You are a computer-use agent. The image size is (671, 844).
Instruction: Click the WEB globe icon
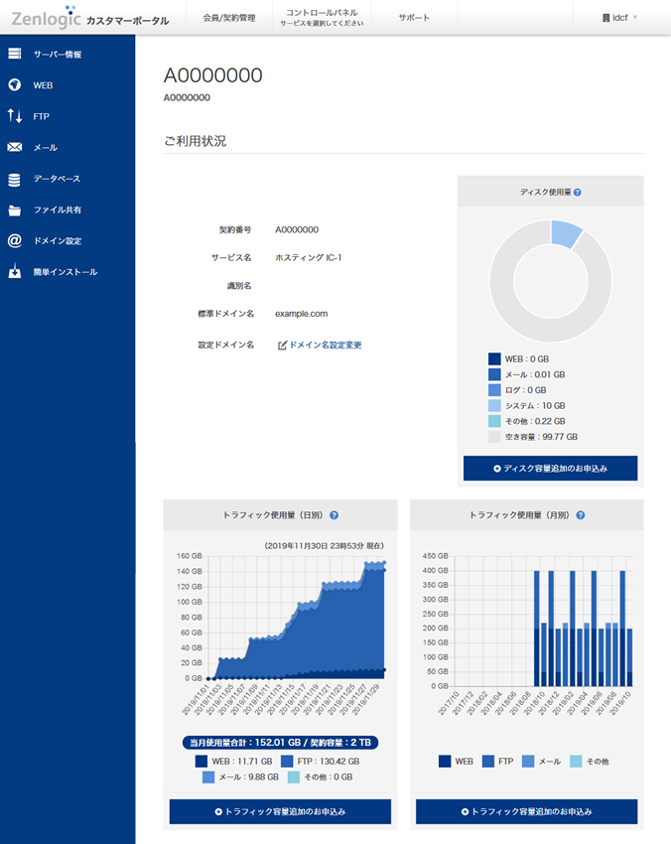tap(14, 85)
